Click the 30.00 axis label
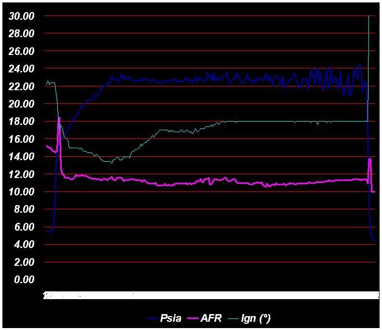Screen dimensions: 382x330 [x=22, y=16]
